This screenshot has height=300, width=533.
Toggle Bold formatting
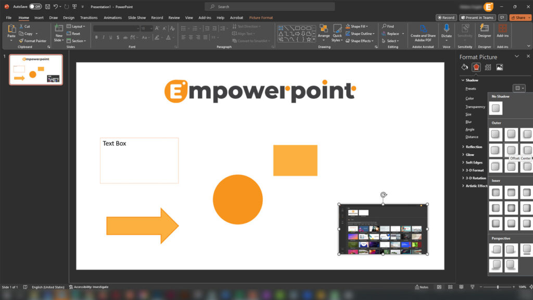pyautogui.click(x=96, y=37)
